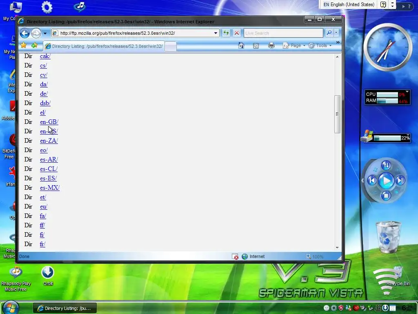
Task: Skip to next track in media gadget
Action: point(400,180)
